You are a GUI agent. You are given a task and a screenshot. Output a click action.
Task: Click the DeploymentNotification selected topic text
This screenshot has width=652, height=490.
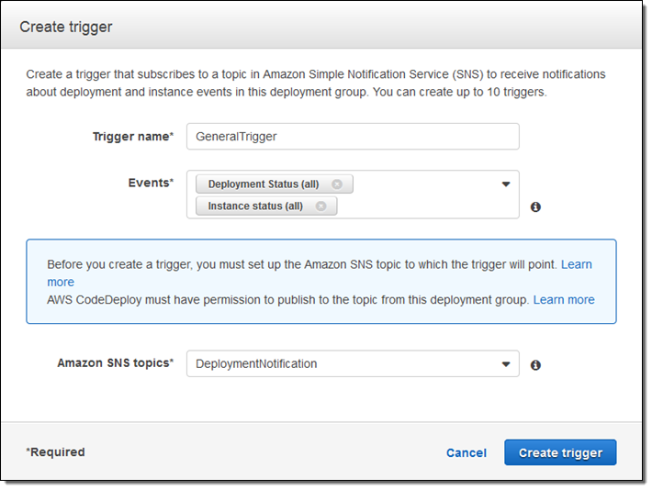(256, 364)
